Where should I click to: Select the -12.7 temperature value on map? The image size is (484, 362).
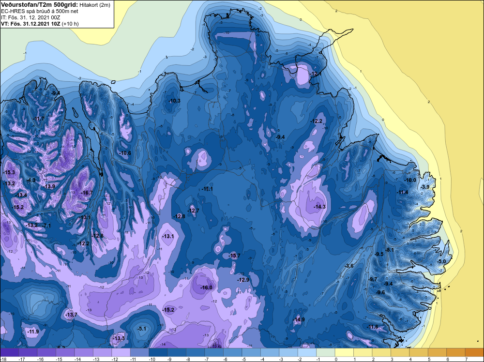tap(194, 211)
